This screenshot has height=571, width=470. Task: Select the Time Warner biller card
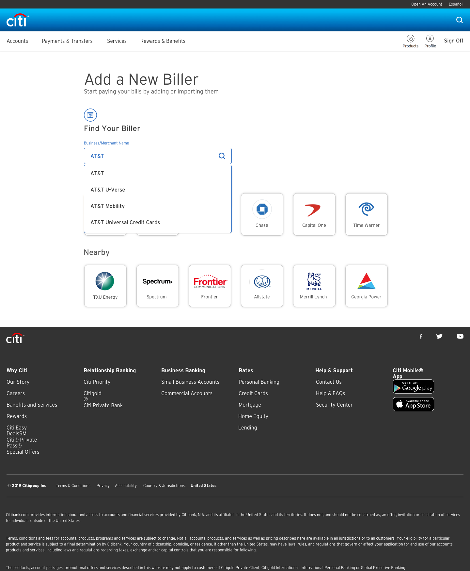click(367, 214)
